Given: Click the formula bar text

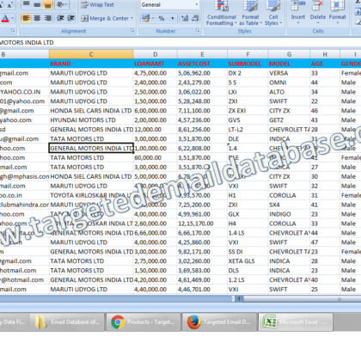Looking at the screenshot, I should pyautogui.click(x=27, y=43).
